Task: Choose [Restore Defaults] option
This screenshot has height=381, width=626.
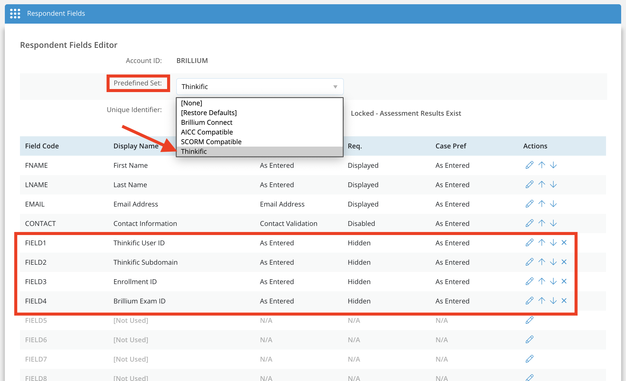Action: click(260, 113)
